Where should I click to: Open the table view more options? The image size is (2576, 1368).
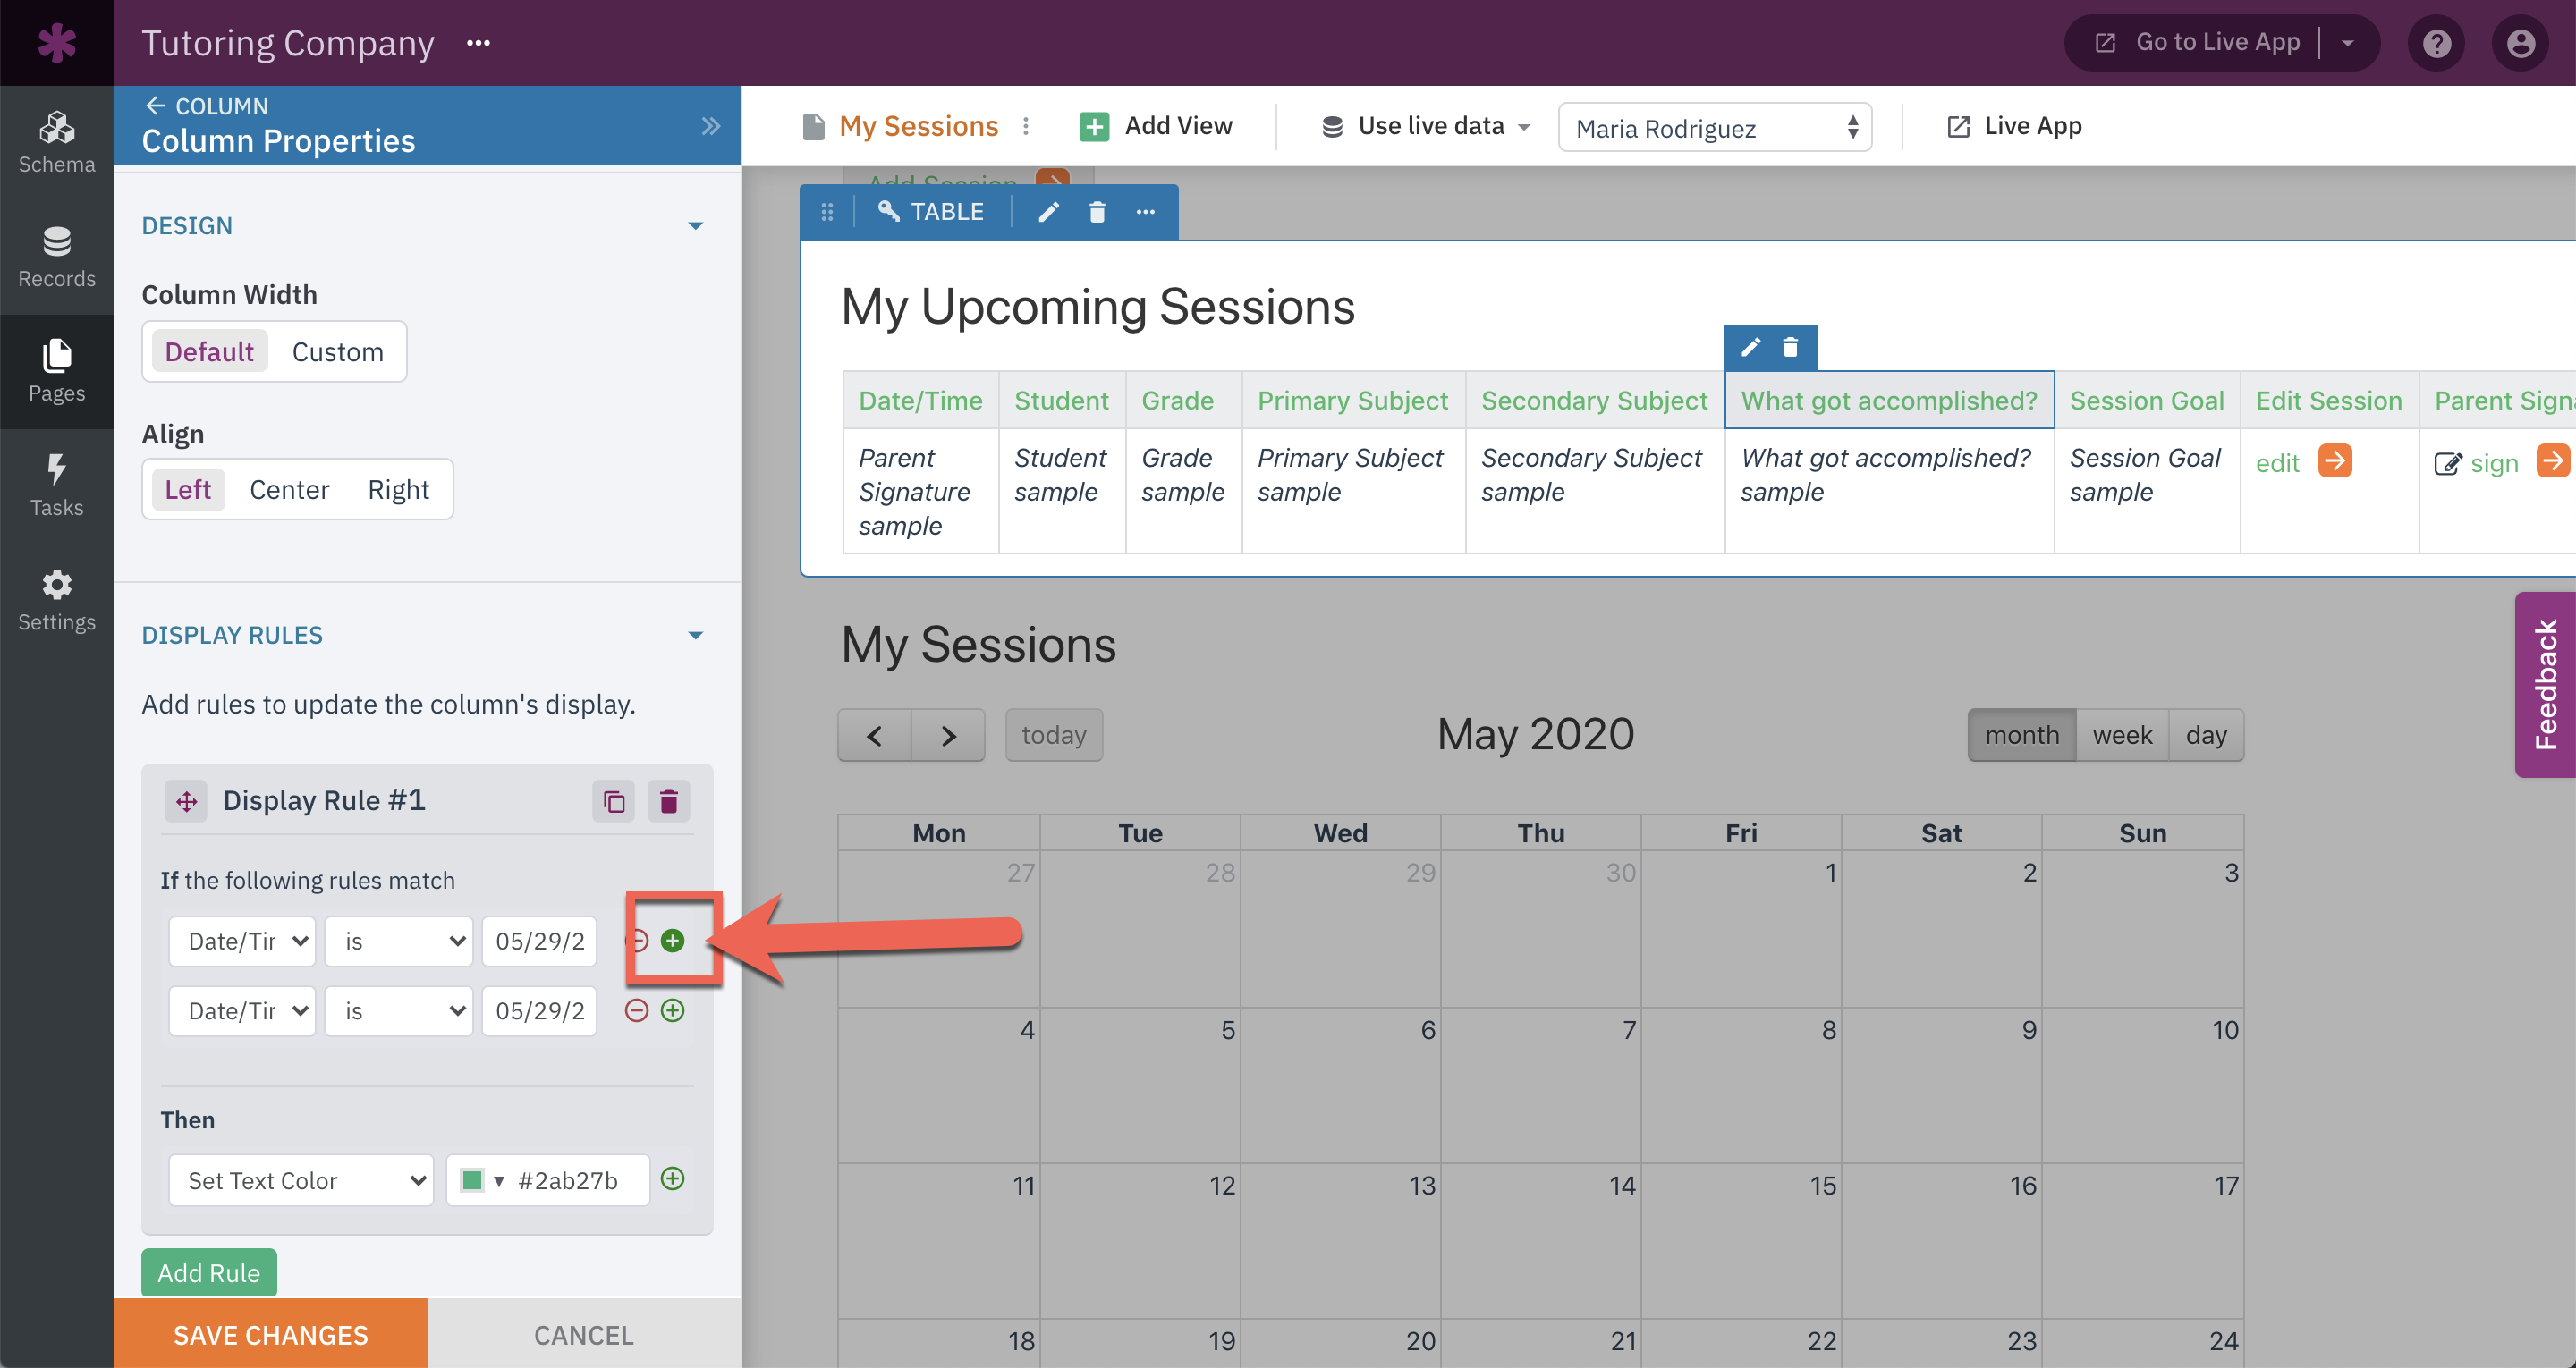[x=1146, y=212]
